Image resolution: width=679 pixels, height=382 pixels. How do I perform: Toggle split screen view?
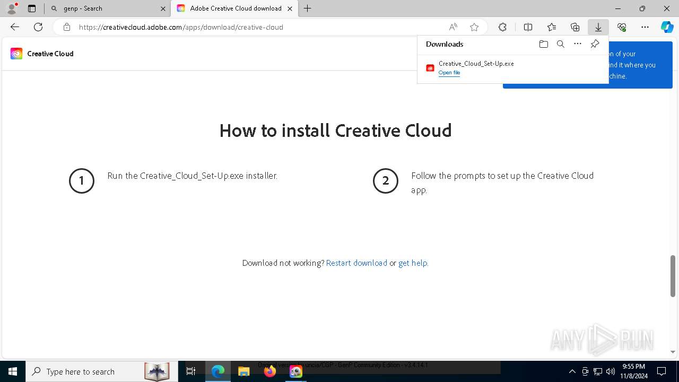528,27
